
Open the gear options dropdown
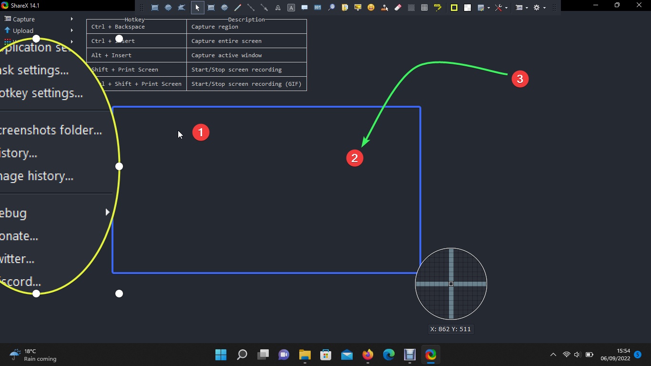(539, 8)
